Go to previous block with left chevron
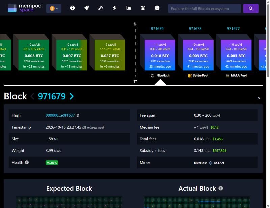This screenshot has width=270, height=208. click(32, 96)
